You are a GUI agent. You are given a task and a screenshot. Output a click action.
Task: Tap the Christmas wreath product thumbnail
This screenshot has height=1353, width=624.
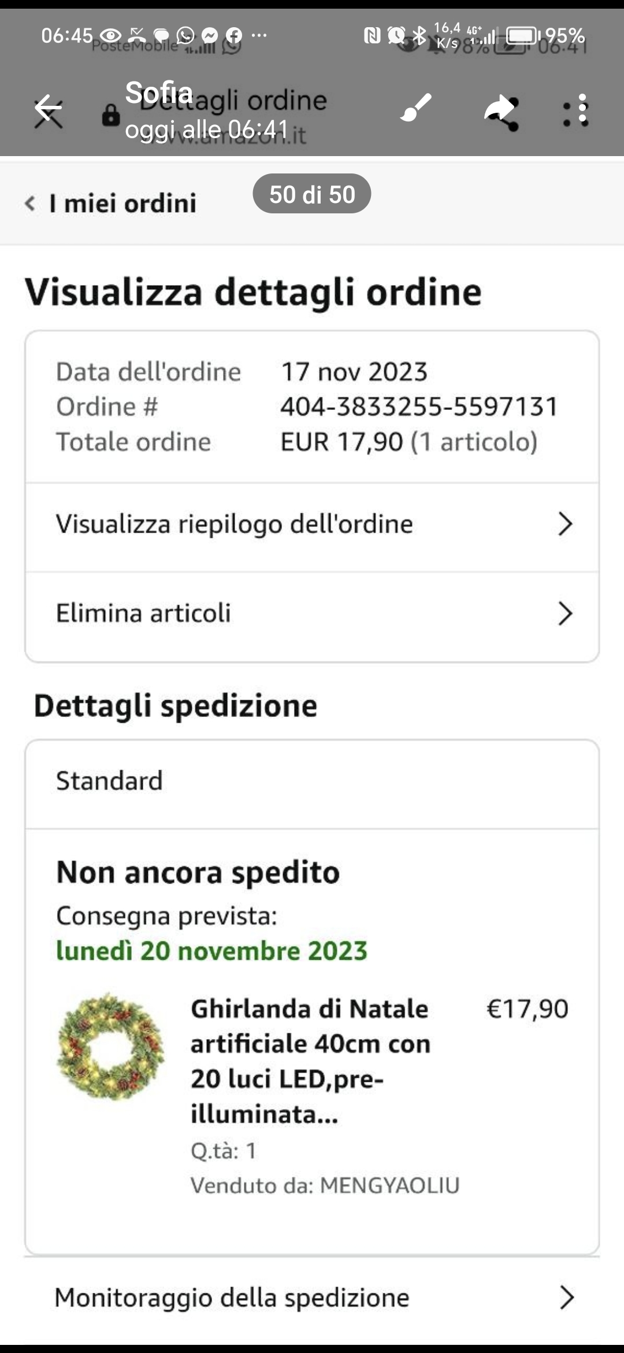point(110,1047)
